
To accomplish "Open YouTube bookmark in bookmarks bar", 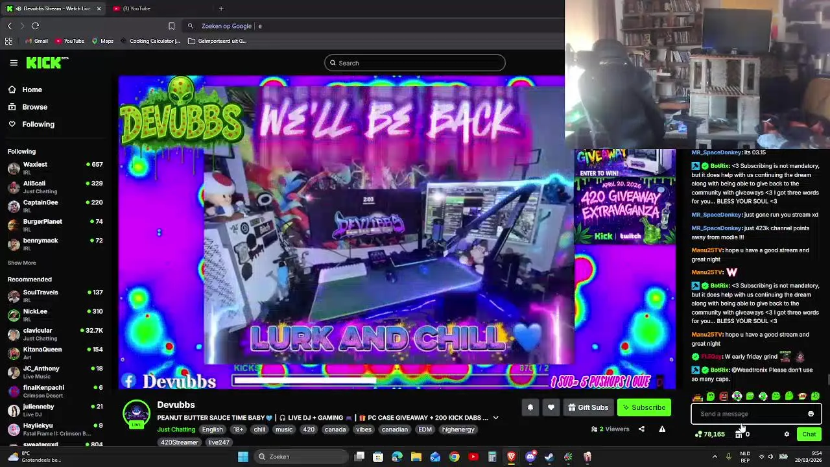I will (69, 41).
